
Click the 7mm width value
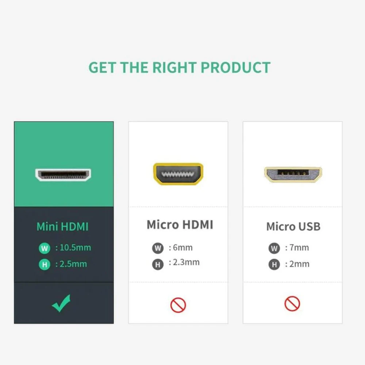pos(299,247)
